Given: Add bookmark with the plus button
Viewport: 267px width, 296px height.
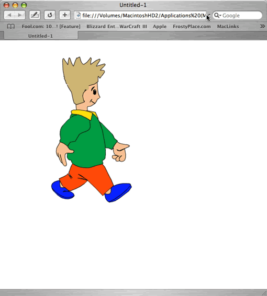Looking at the screenshot, I should pos(65,15).
